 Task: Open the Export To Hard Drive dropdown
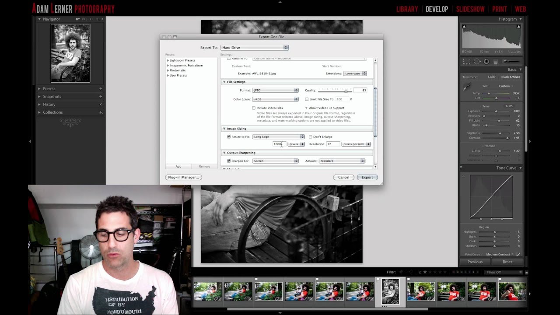coord(255,48)
